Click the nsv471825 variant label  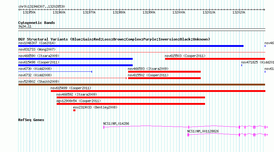pos(257,62)
